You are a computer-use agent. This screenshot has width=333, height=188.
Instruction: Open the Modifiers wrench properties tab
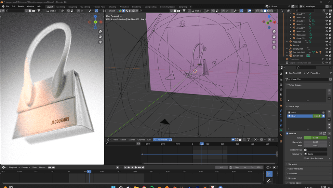click(281, 111)
